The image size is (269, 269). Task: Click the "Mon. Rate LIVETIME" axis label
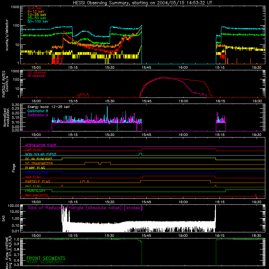pyautogui.click(x=7, y=253)
